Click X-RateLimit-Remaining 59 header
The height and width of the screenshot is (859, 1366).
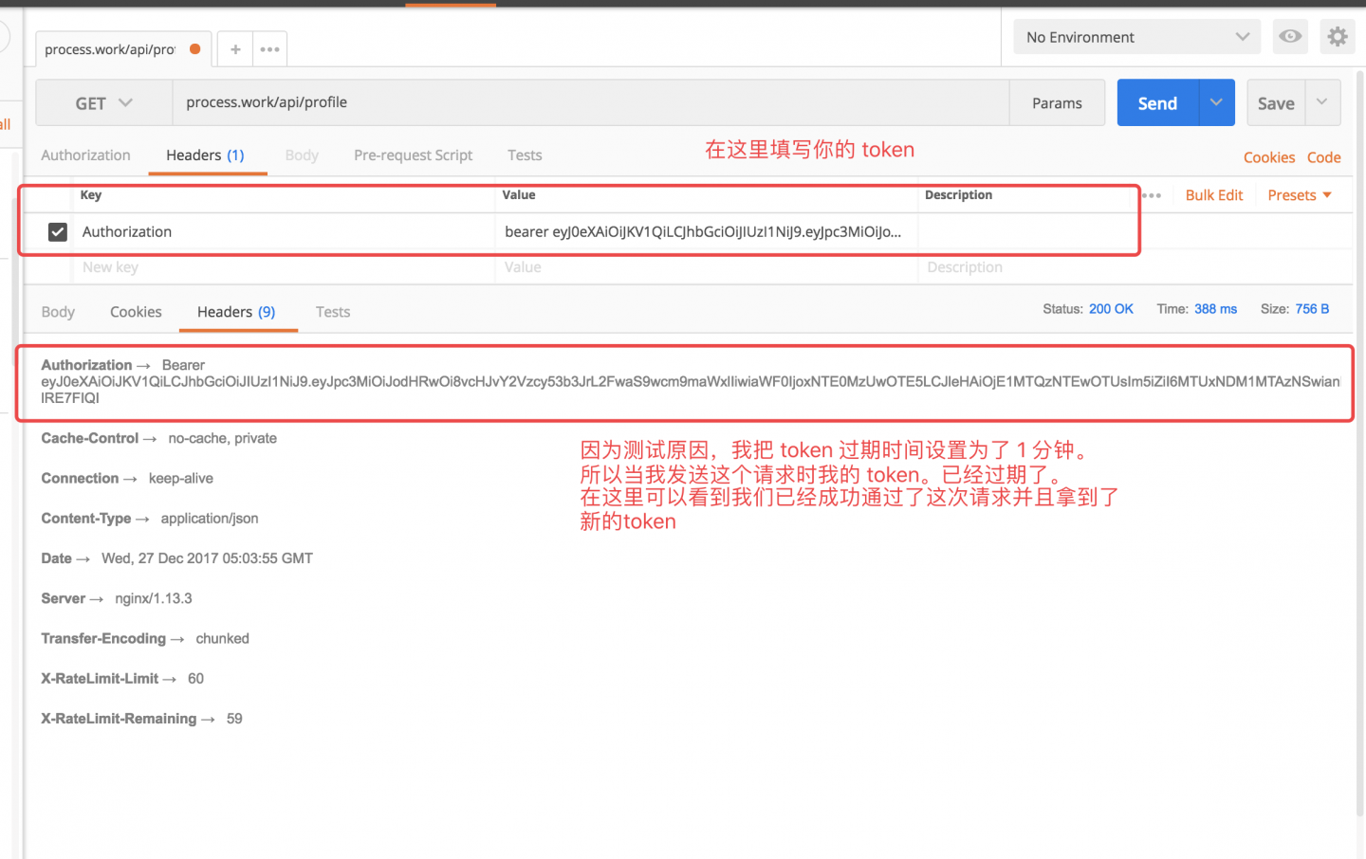point(141,719)
